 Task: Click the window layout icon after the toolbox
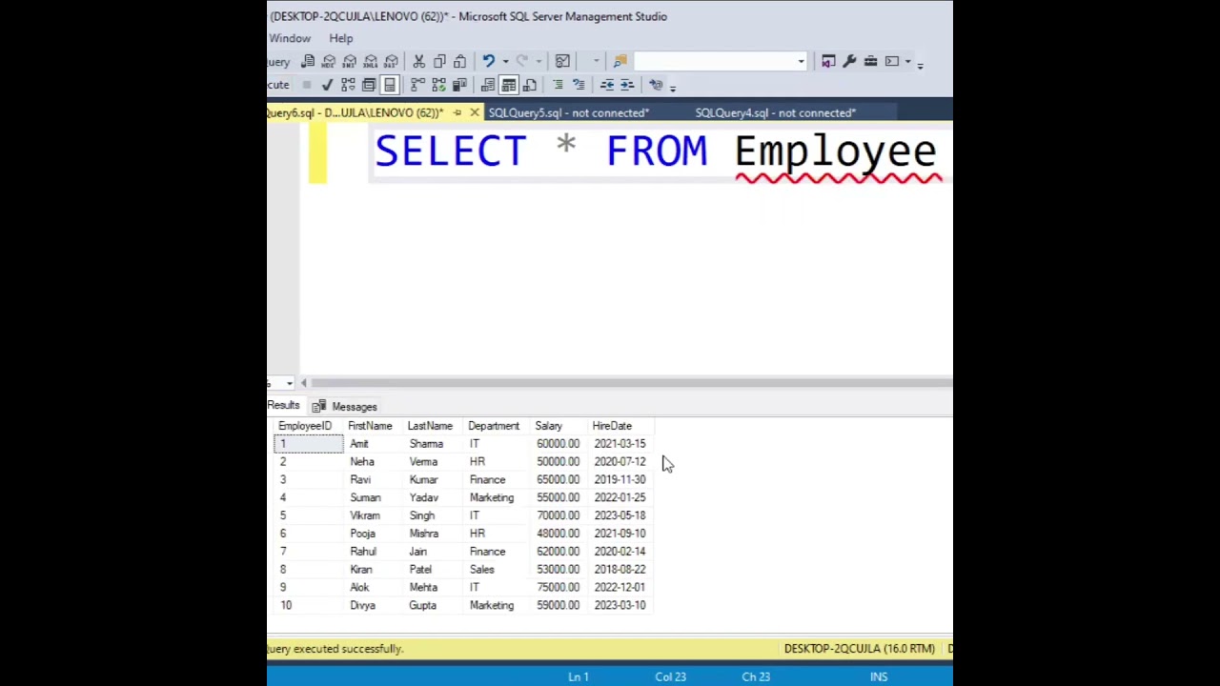(891, 61)
